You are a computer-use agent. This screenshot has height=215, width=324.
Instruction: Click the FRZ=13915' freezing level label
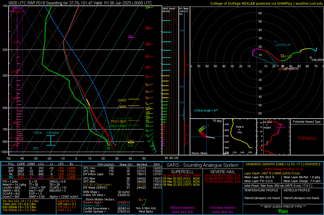pos(119,122)
